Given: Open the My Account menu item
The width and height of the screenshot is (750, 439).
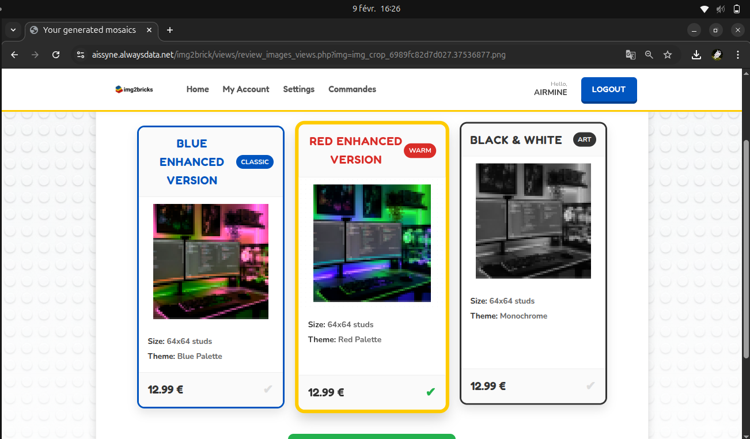Looking at the screenshot, I should pos(246,89).
